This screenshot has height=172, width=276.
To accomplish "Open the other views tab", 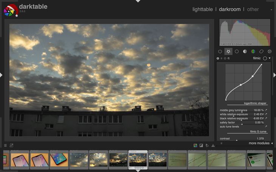I will coord(253,9).
